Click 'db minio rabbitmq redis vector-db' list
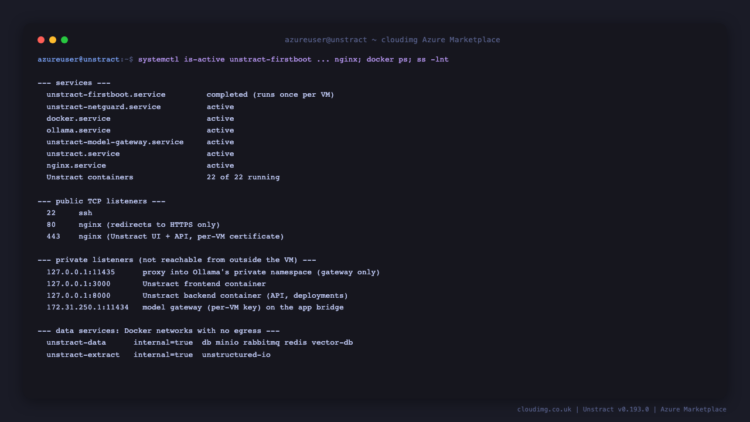The height and width of the screenshot is (422, 750). pyautogui.click(x=277, y=342)
